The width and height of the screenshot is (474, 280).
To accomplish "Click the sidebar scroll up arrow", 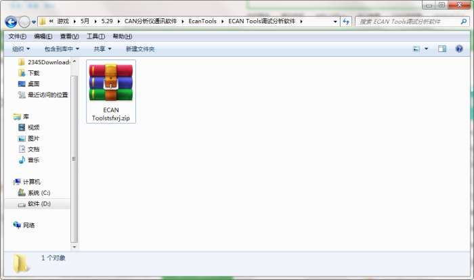I will coord(74,62).
